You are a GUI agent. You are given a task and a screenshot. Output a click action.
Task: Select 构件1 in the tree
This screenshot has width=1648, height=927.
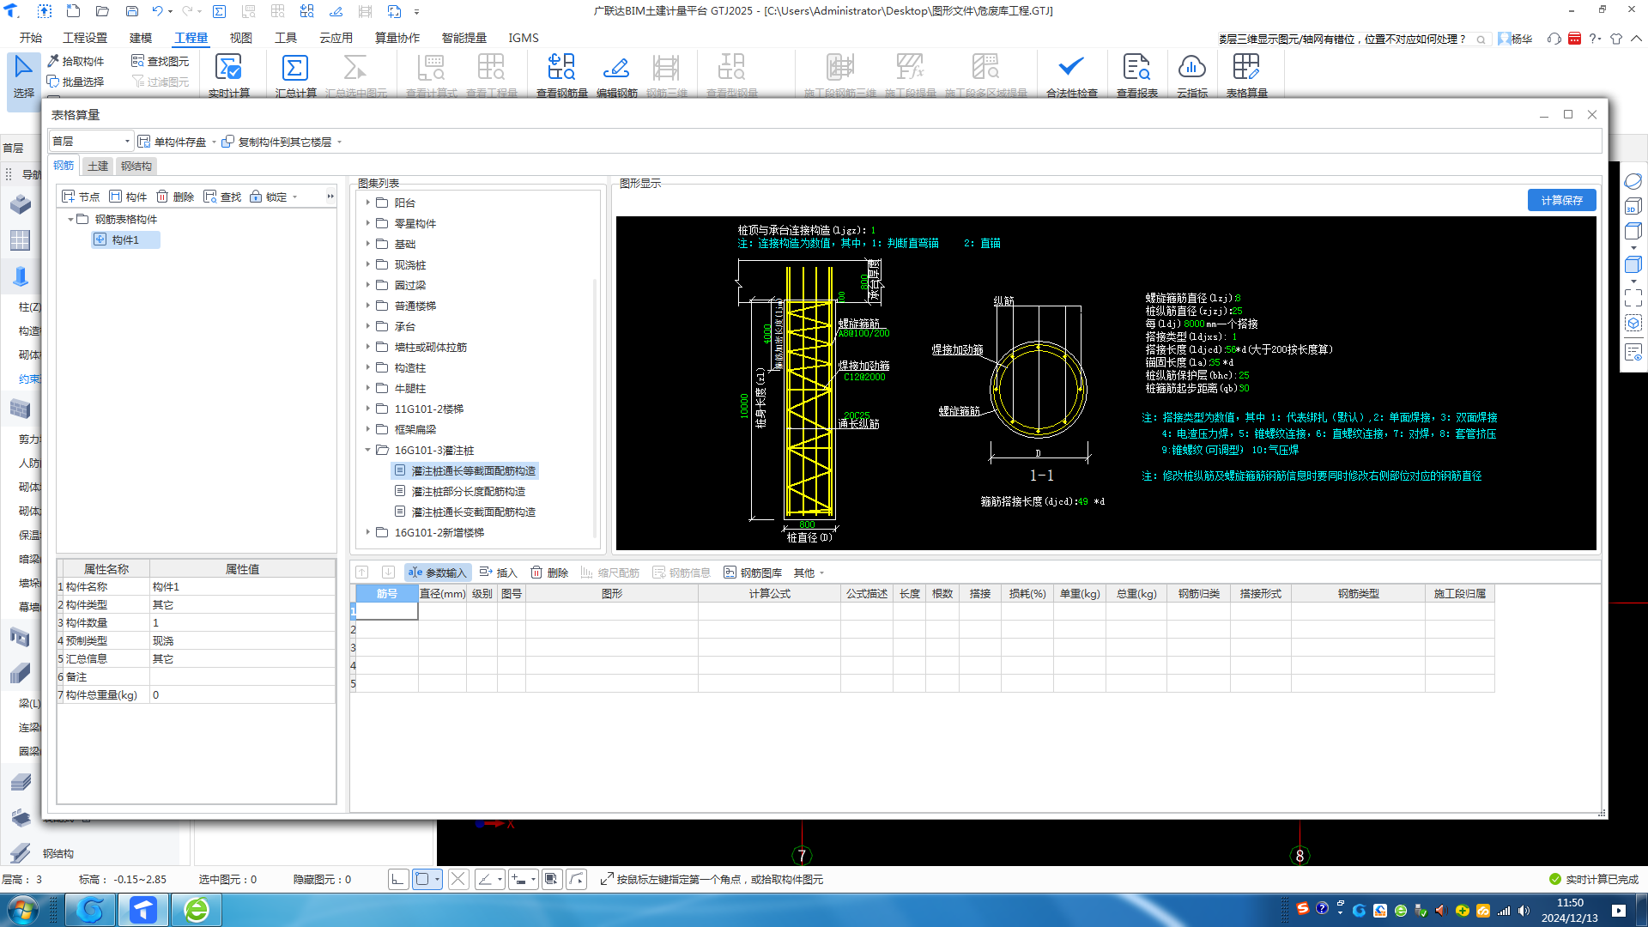coord(125,239)
